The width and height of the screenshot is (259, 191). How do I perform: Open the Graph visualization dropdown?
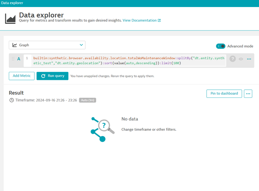pos(47,45)
